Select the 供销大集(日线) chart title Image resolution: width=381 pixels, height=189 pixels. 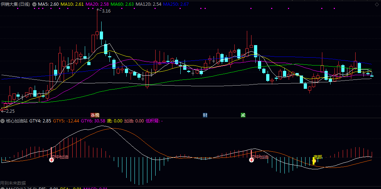[15, 4]
